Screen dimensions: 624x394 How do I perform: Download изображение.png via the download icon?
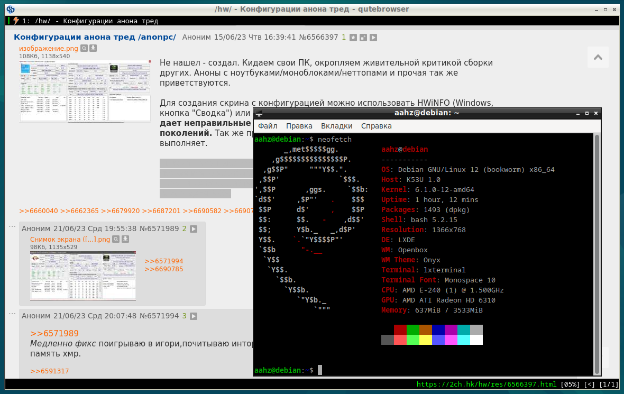point(93,48)
